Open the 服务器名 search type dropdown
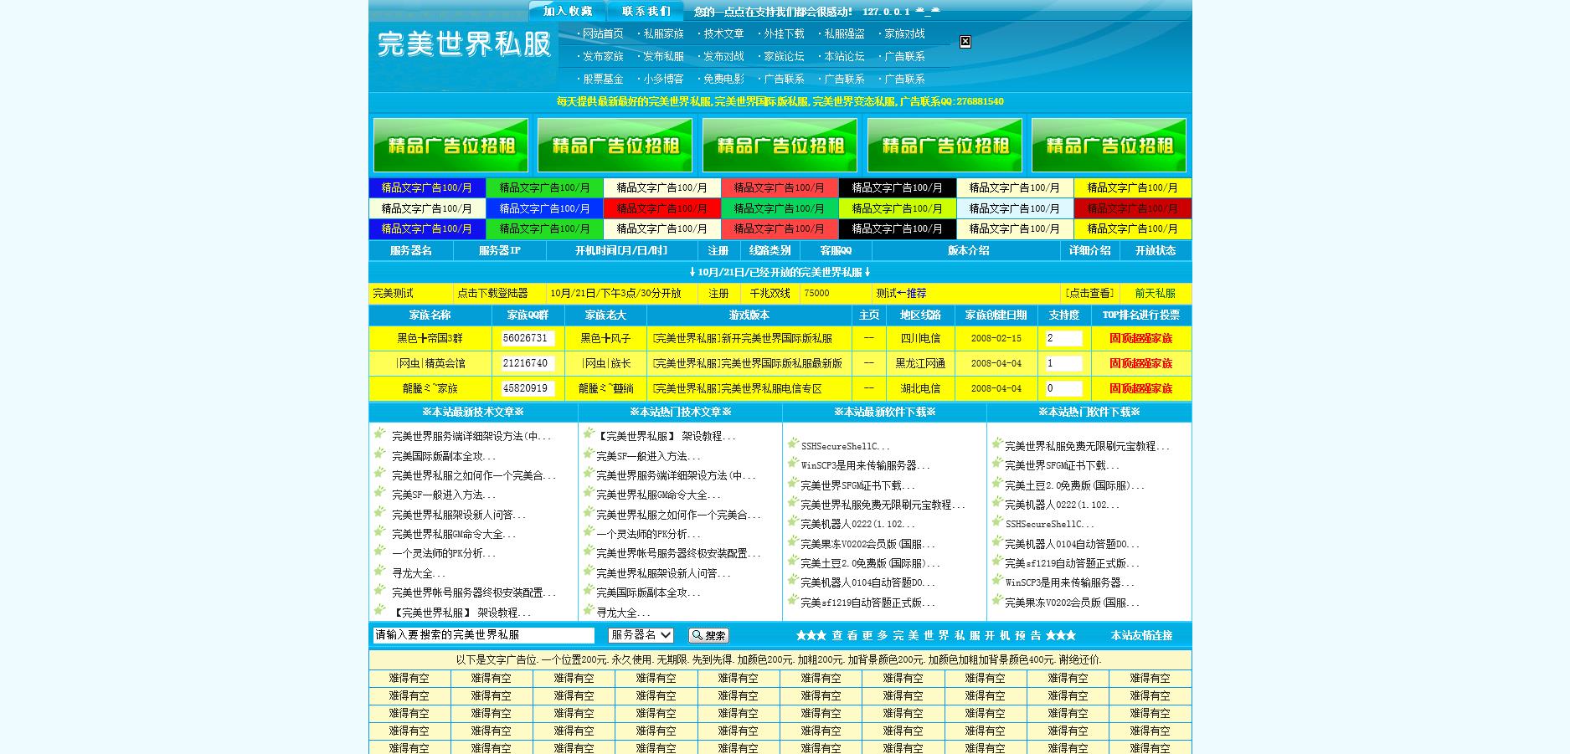 tap(641, 635)
